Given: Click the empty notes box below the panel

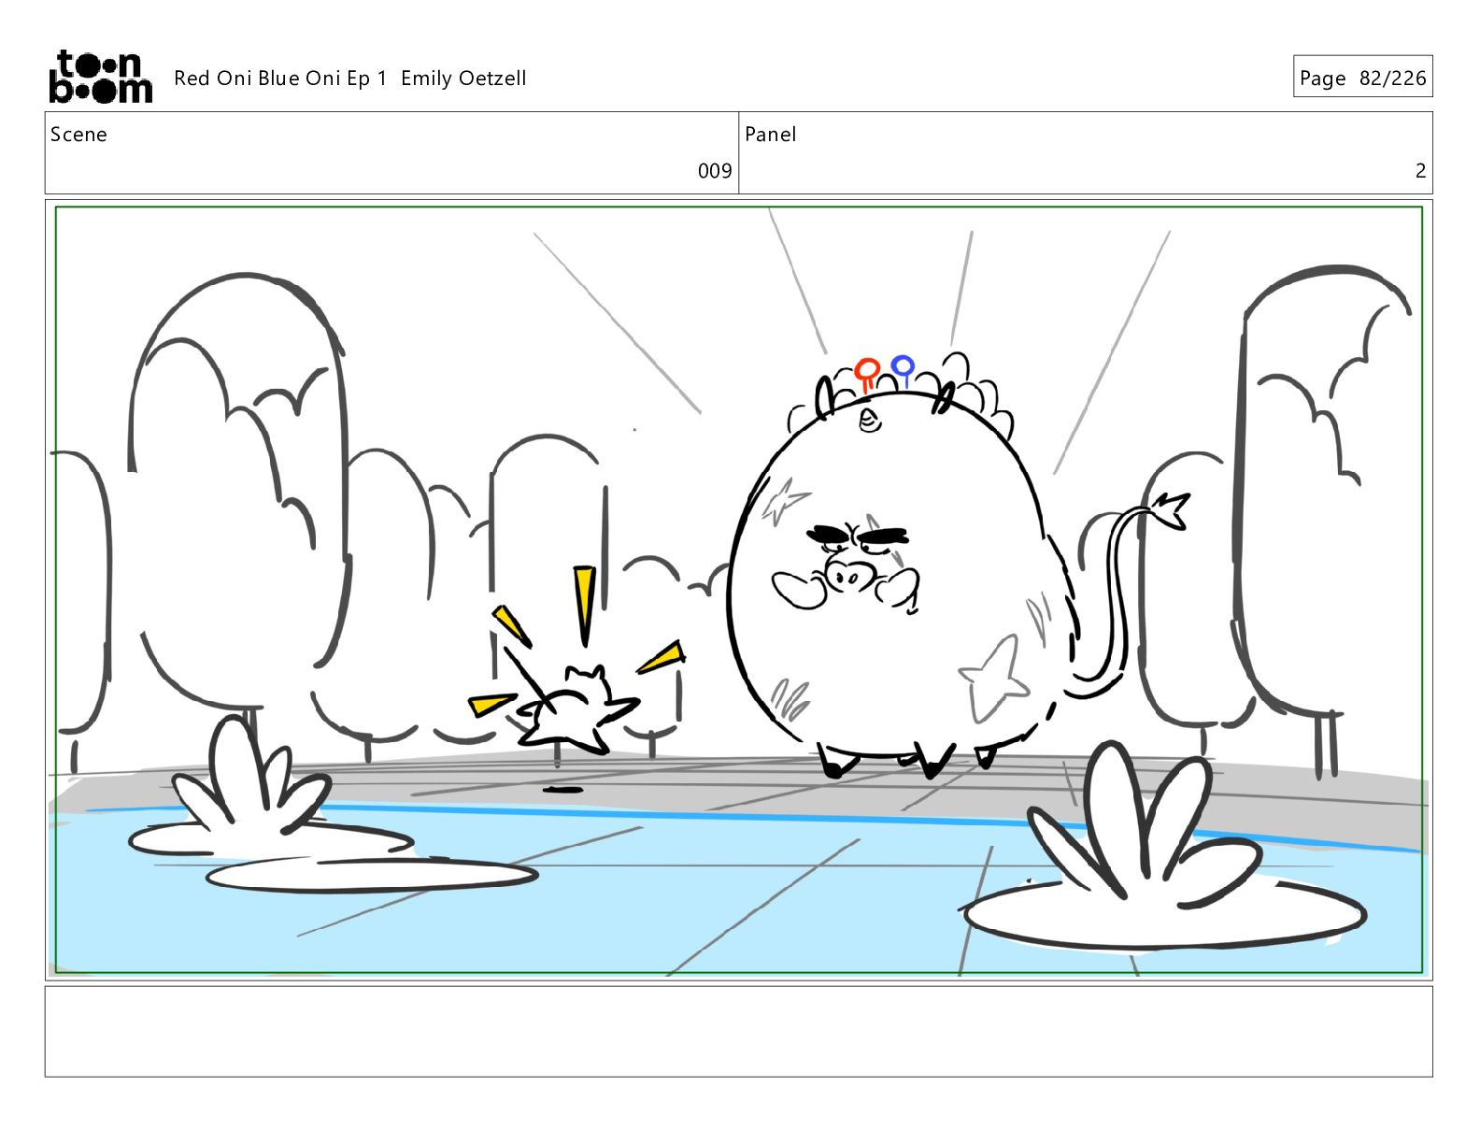Looking at the screenshot, I should (738, 1031).
